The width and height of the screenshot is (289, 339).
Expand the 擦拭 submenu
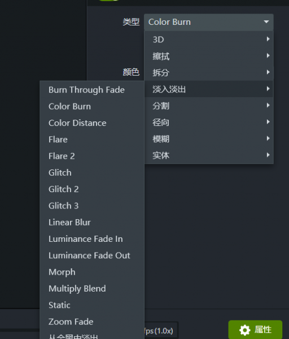[209, 56]
